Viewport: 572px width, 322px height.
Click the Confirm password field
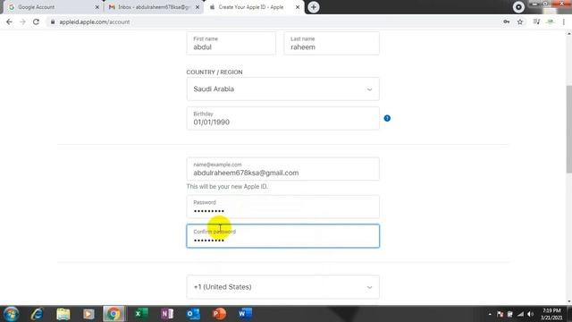282,236
